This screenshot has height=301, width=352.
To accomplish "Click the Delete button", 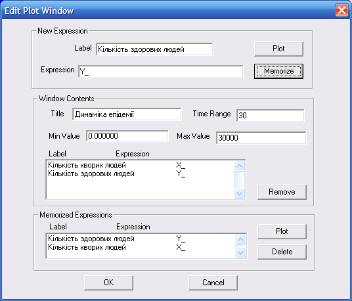I will 282,252.
